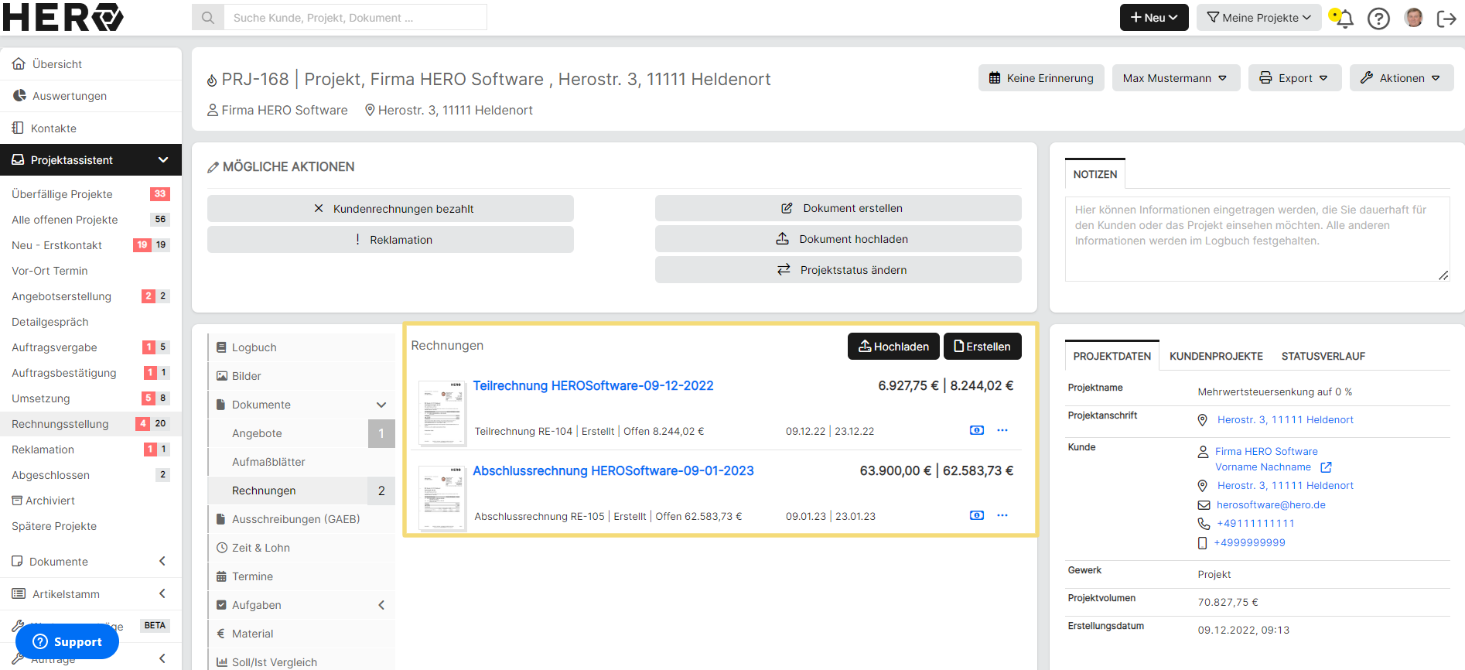Click the Logbuch book icon
Screen dimensions: 1465x670
pyautogui.click(x=222, y=347)
